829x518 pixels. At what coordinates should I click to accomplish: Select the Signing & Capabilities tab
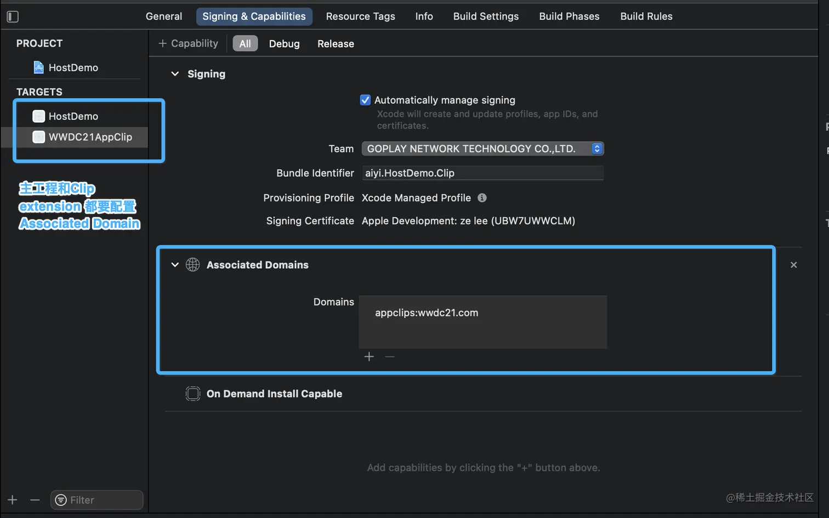point(254,16)
